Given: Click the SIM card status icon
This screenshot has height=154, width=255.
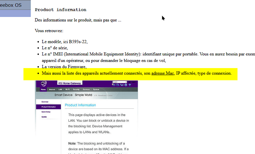Looking at the screenshot, I should pyautogui.click(x=118, y=85).
